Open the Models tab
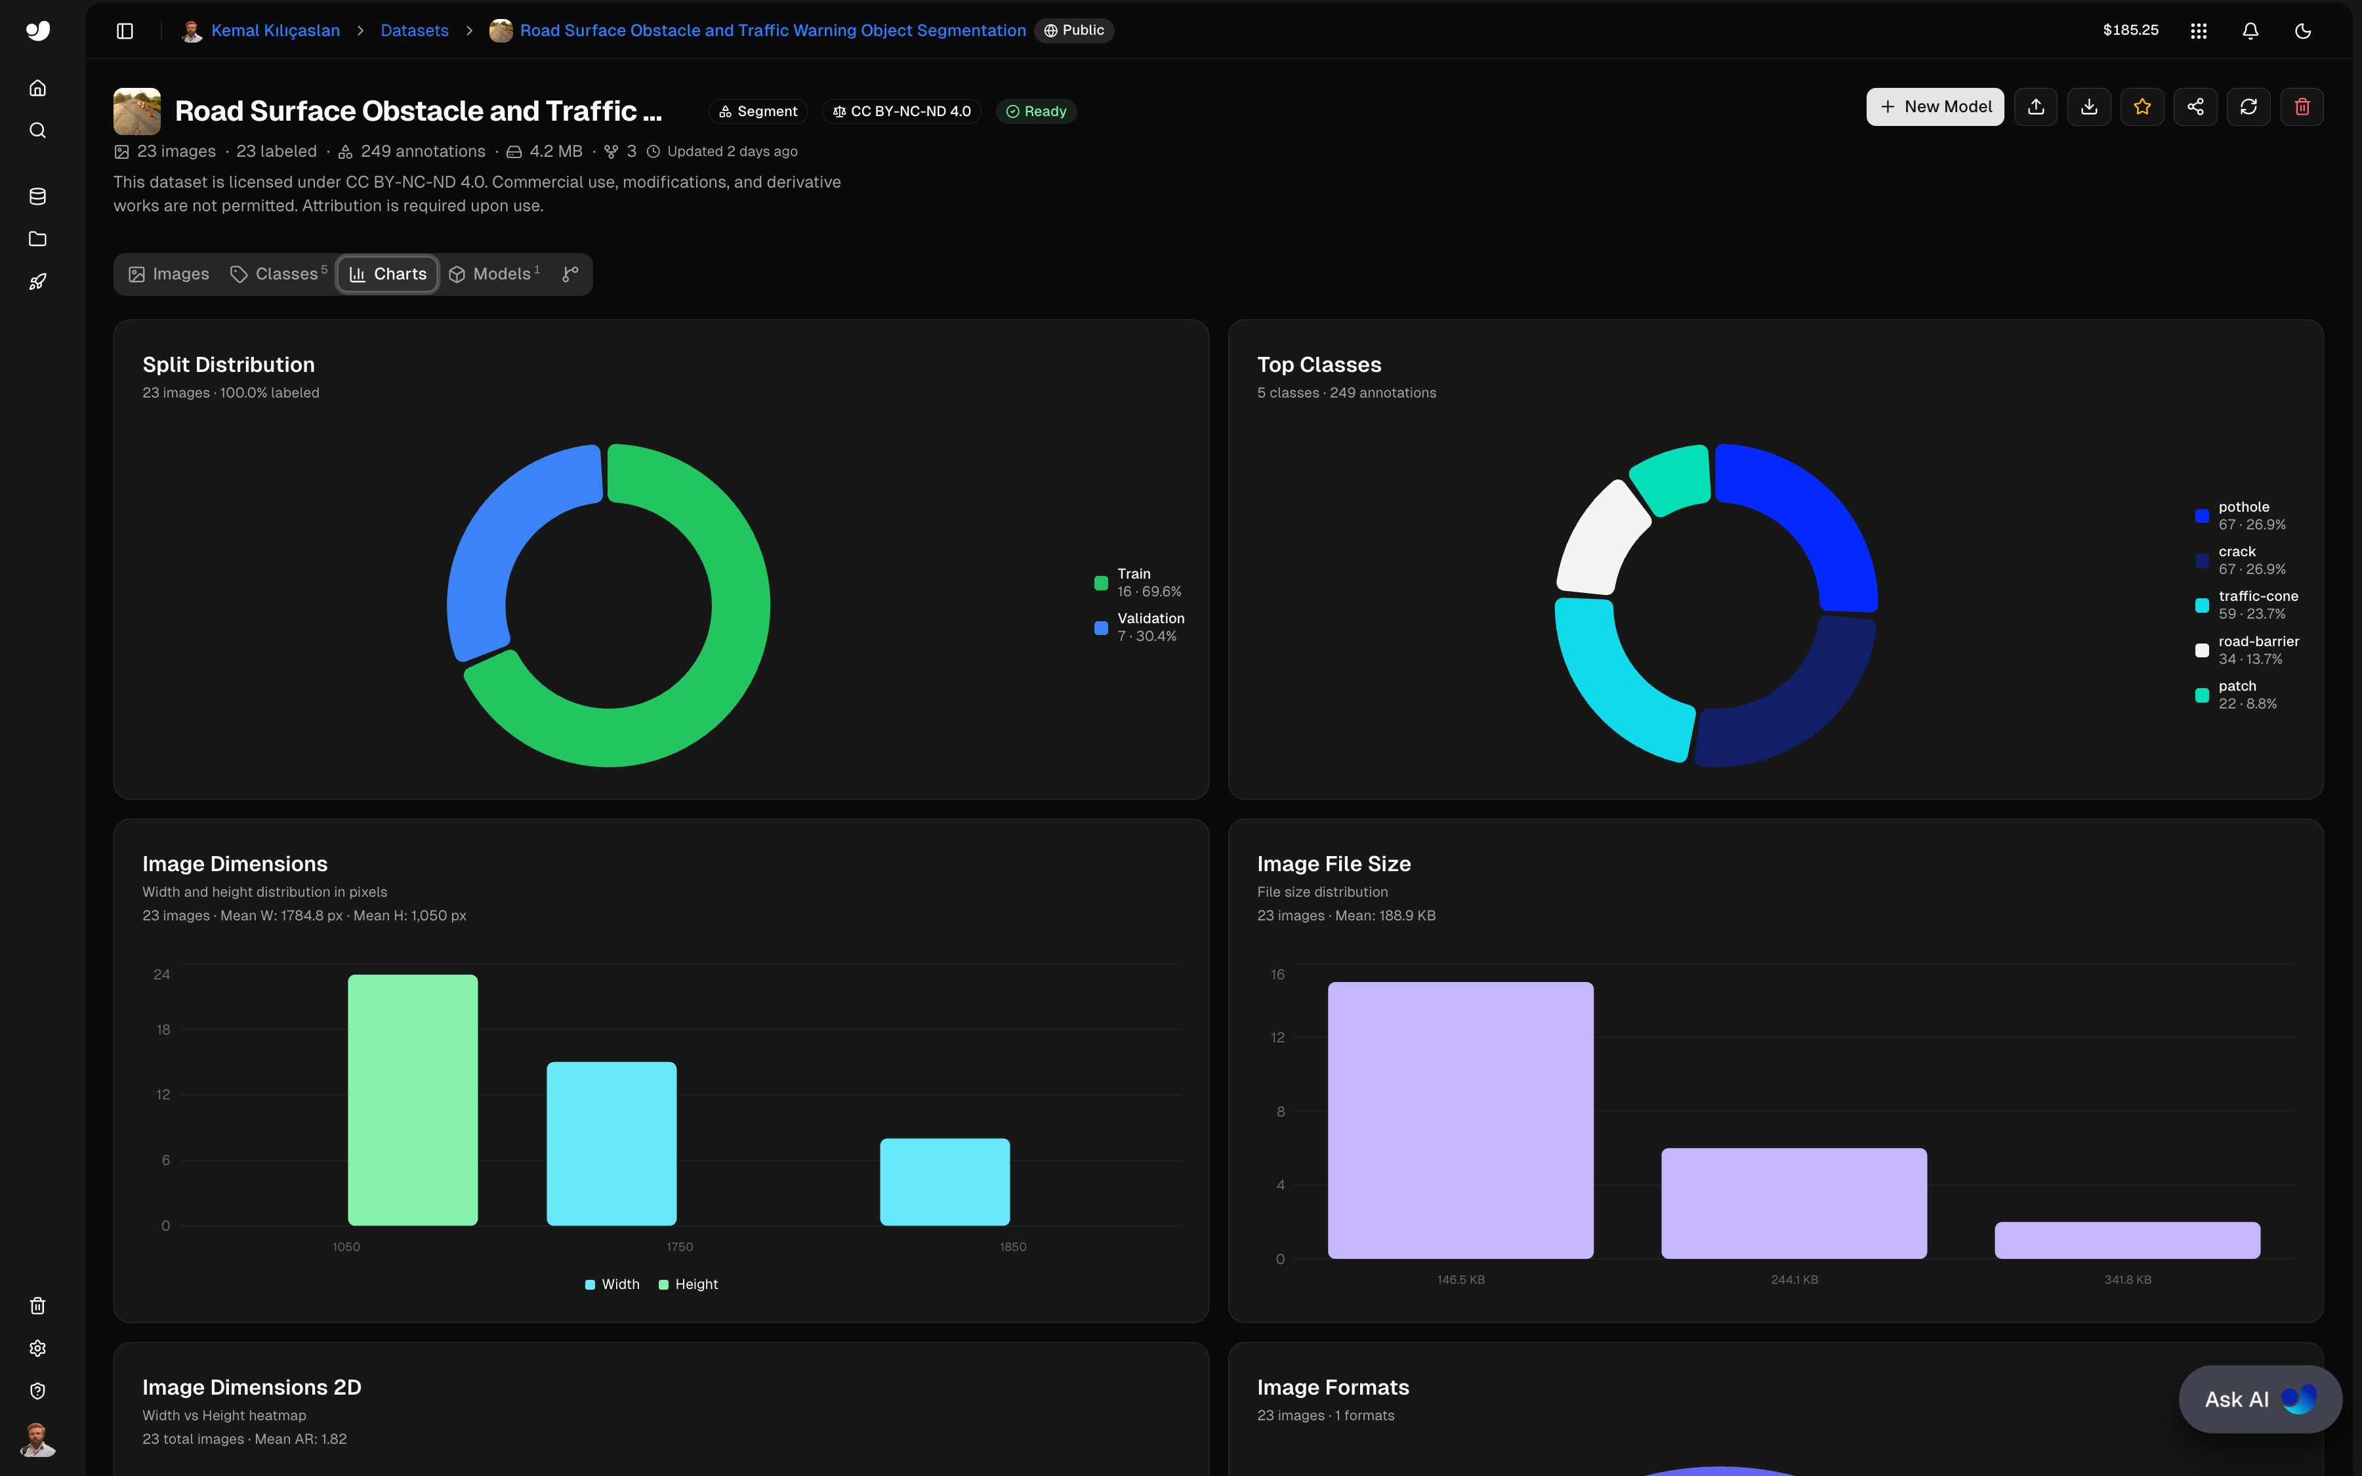The width and height of the screenshot is (2362, 1476). (494, 274)
